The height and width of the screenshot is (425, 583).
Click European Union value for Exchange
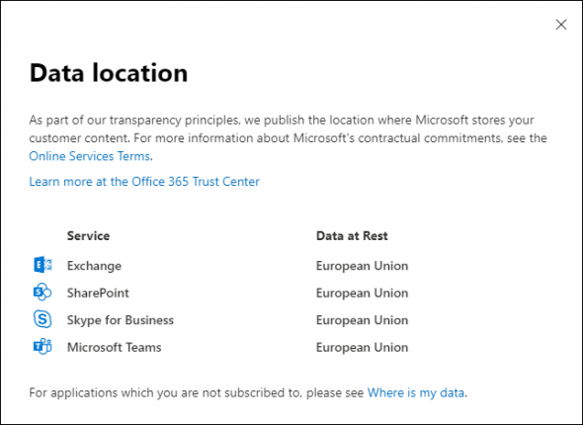click(362, 266)
